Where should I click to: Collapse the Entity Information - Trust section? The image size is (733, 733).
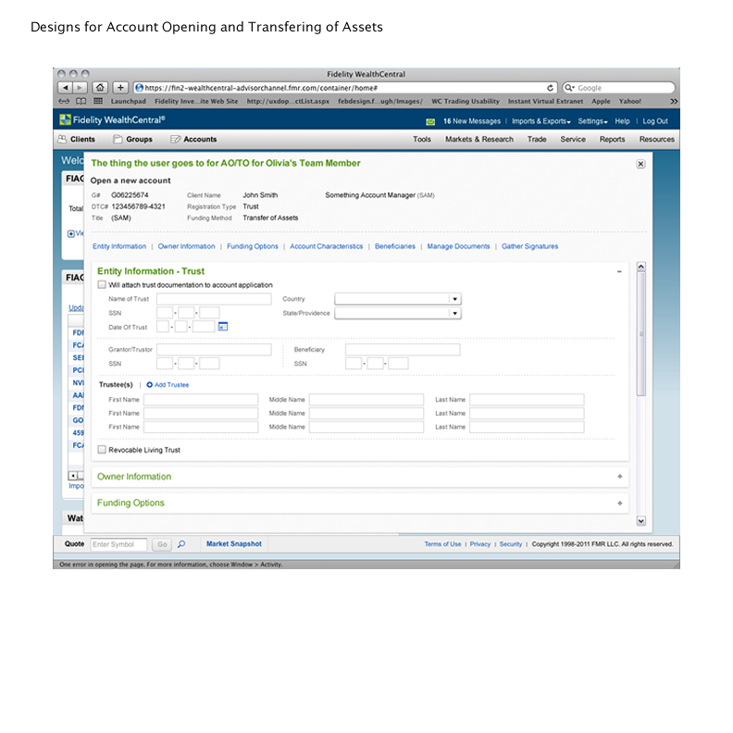[x=619, y=271]
